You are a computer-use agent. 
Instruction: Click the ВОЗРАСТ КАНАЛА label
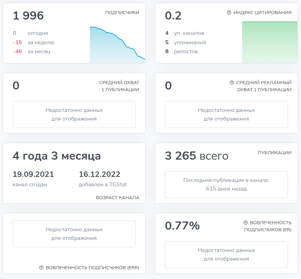pos(117,198)
